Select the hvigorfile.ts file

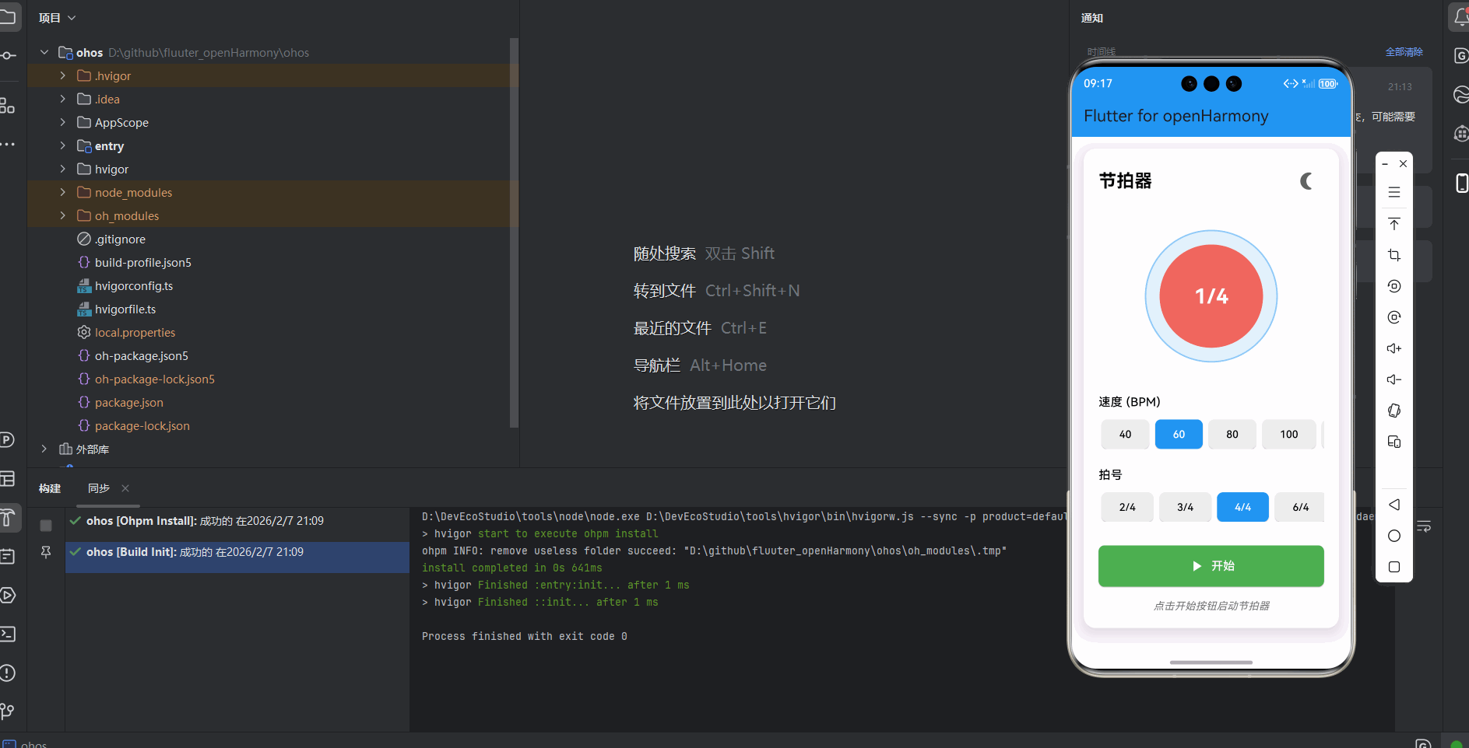125,309
